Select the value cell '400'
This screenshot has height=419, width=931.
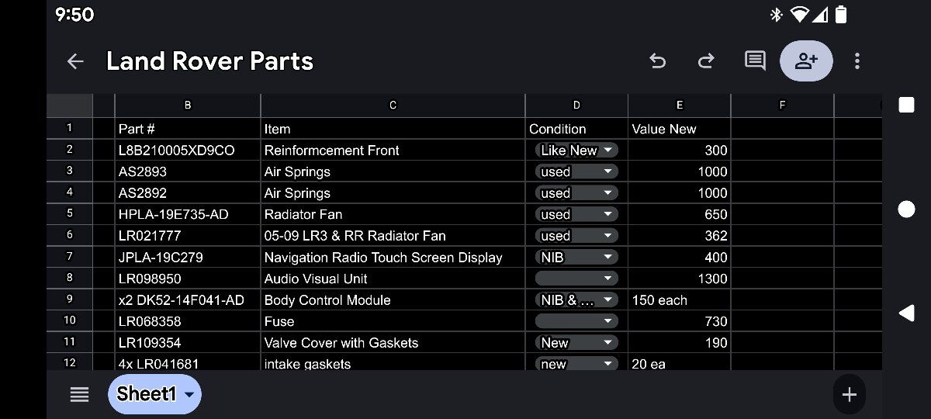point(680,257)
